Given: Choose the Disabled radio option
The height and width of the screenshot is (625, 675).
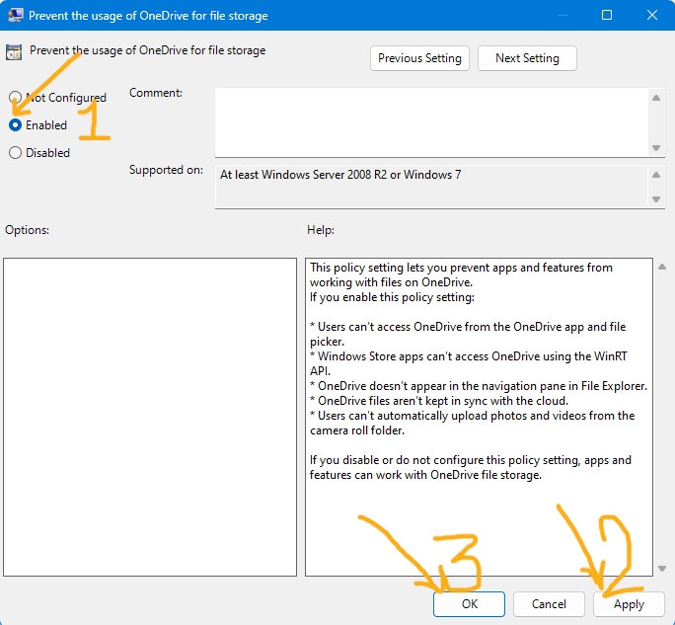Looking at the screenshot, I should click(x=15, y=152).
